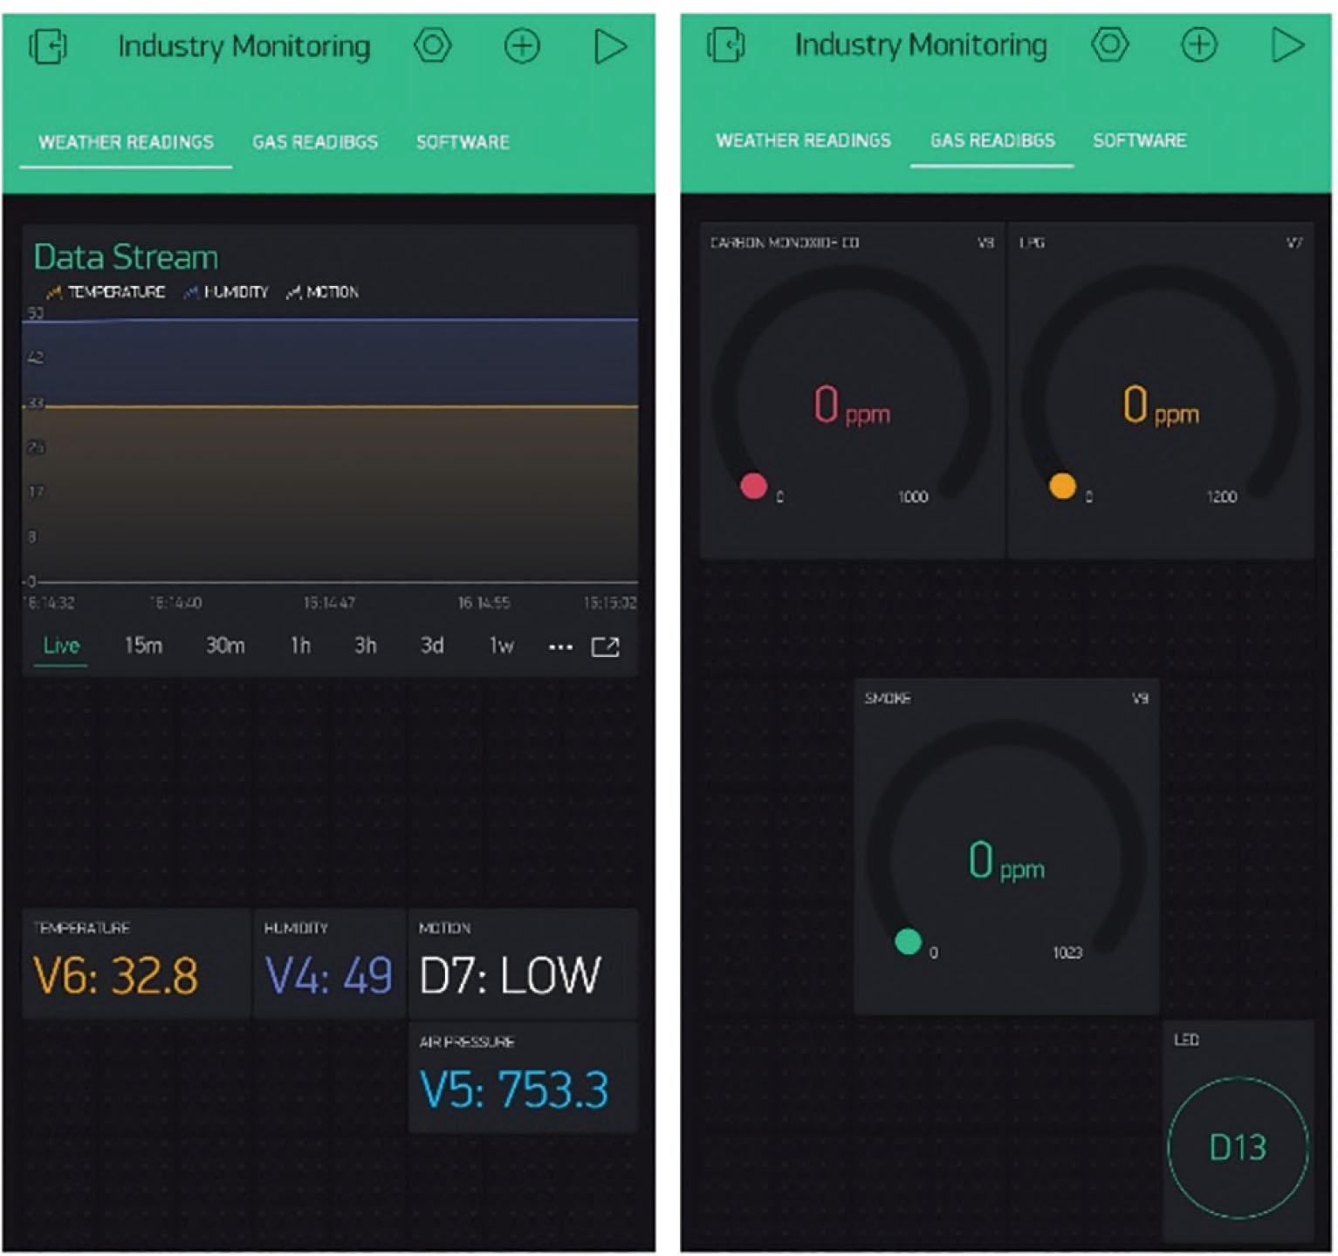Switch chart range to 1w

point(499,645)
